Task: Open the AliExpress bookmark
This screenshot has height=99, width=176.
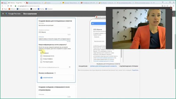Action: coord(12,9)
